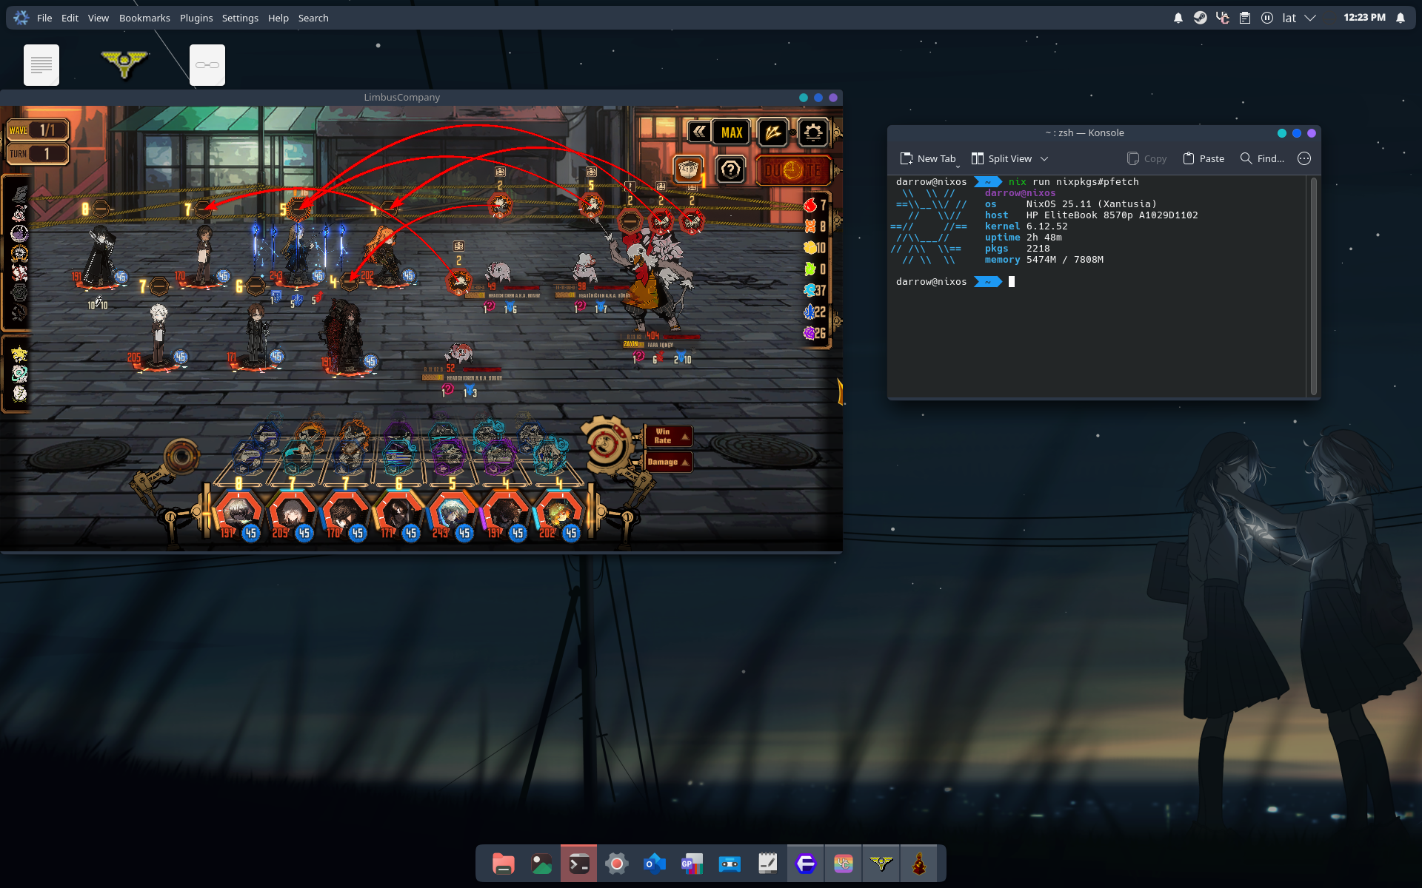The image size is (1422, 888).
Task: Click the Konsole terminal scrollbar
Action: tap(1313, 285)
